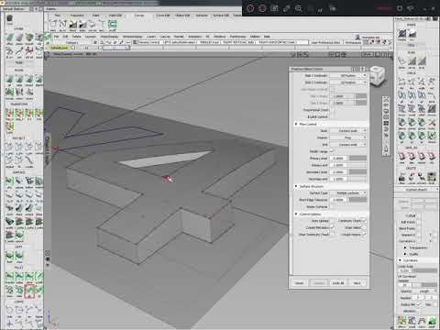440x330 pixels.
Task: Expand the Transparency section in control panel
Action: tap(405, 247)
